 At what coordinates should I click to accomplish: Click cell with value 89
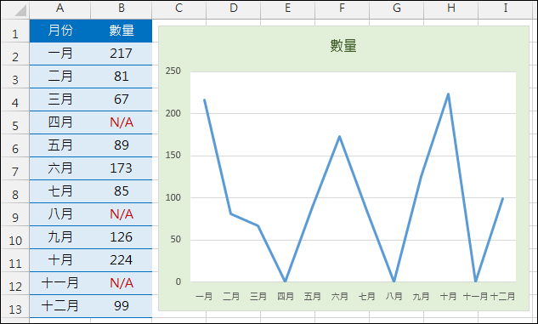tap(122, 145)
